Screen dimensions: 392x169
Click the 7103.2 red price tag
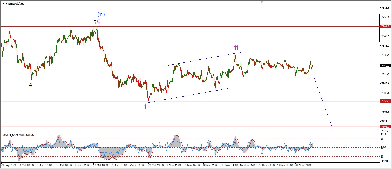tap(385, 126)
